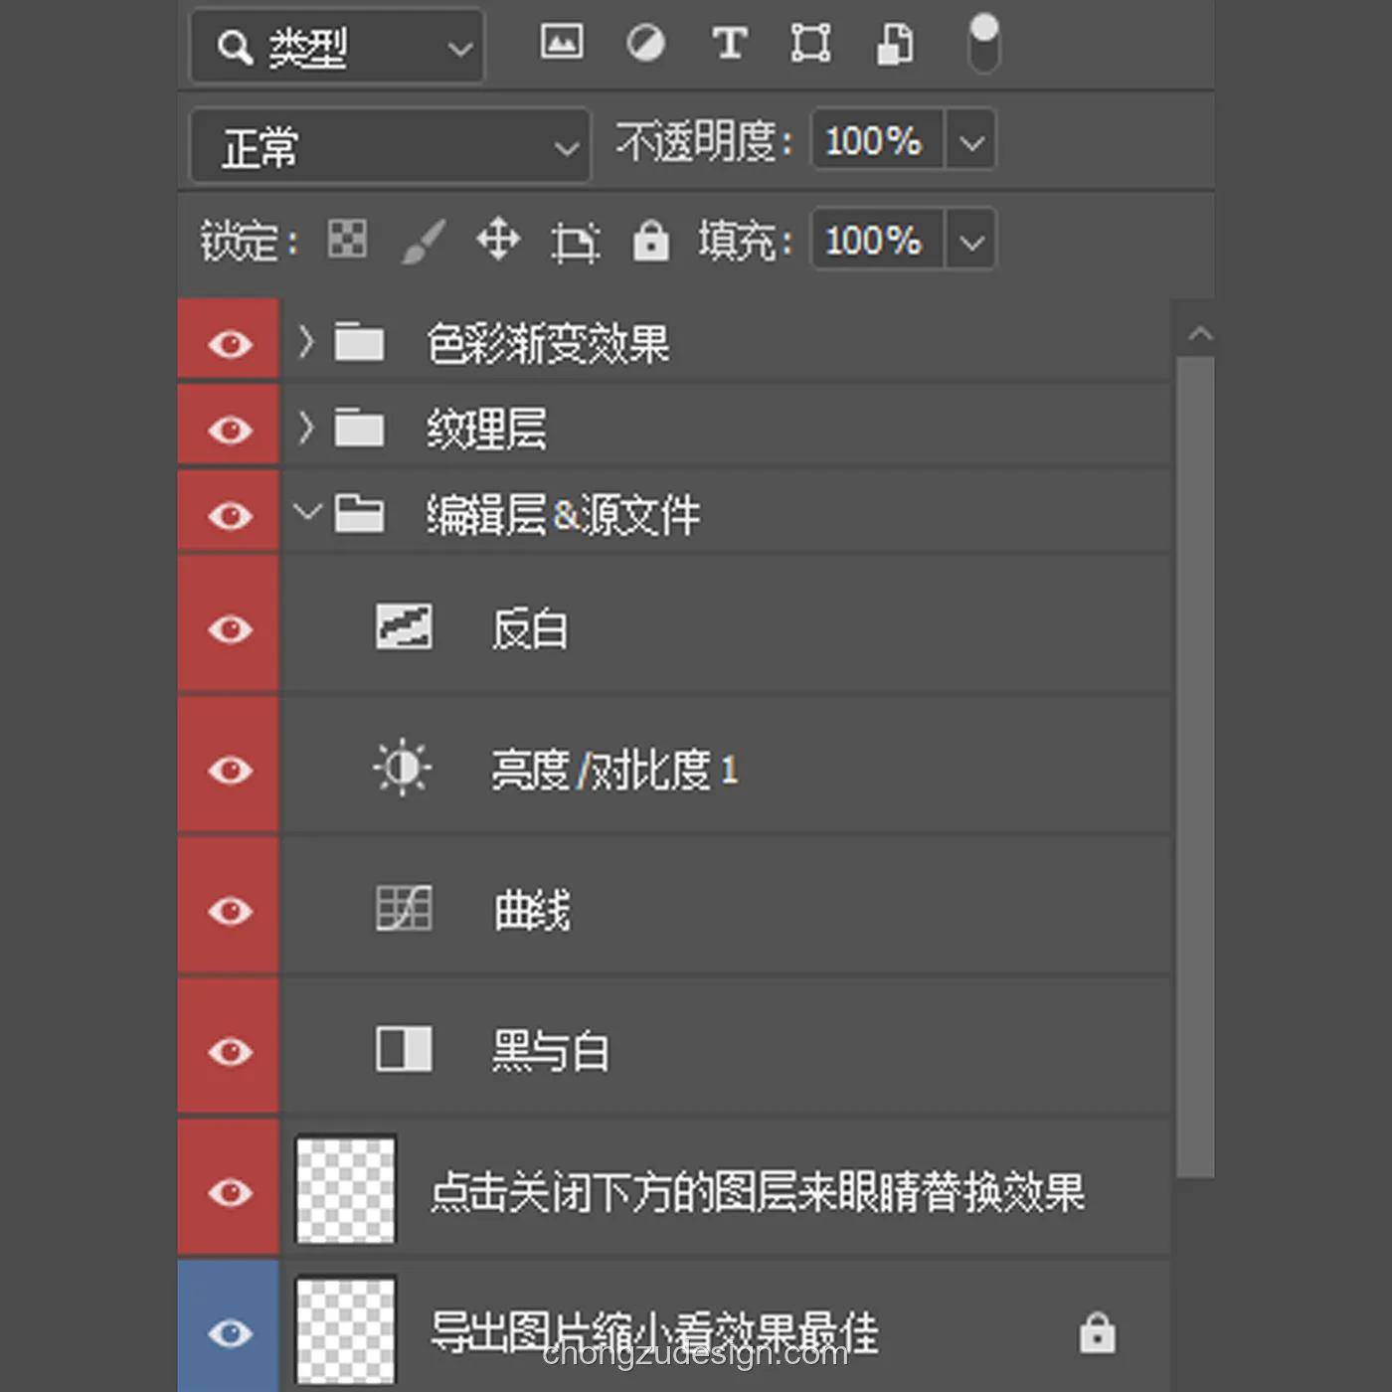Select the 色彩渐变效果 group name
Screen dimensions: 1392x1392
click(x=548, y=344)
